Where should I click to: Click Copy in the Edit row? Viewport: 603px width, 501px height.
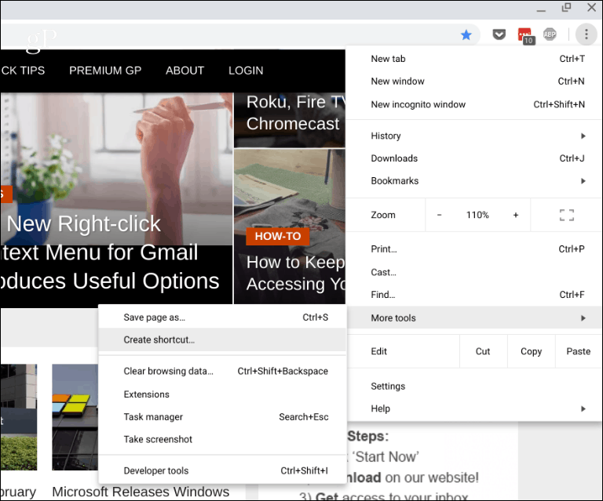tap(531, 351)
